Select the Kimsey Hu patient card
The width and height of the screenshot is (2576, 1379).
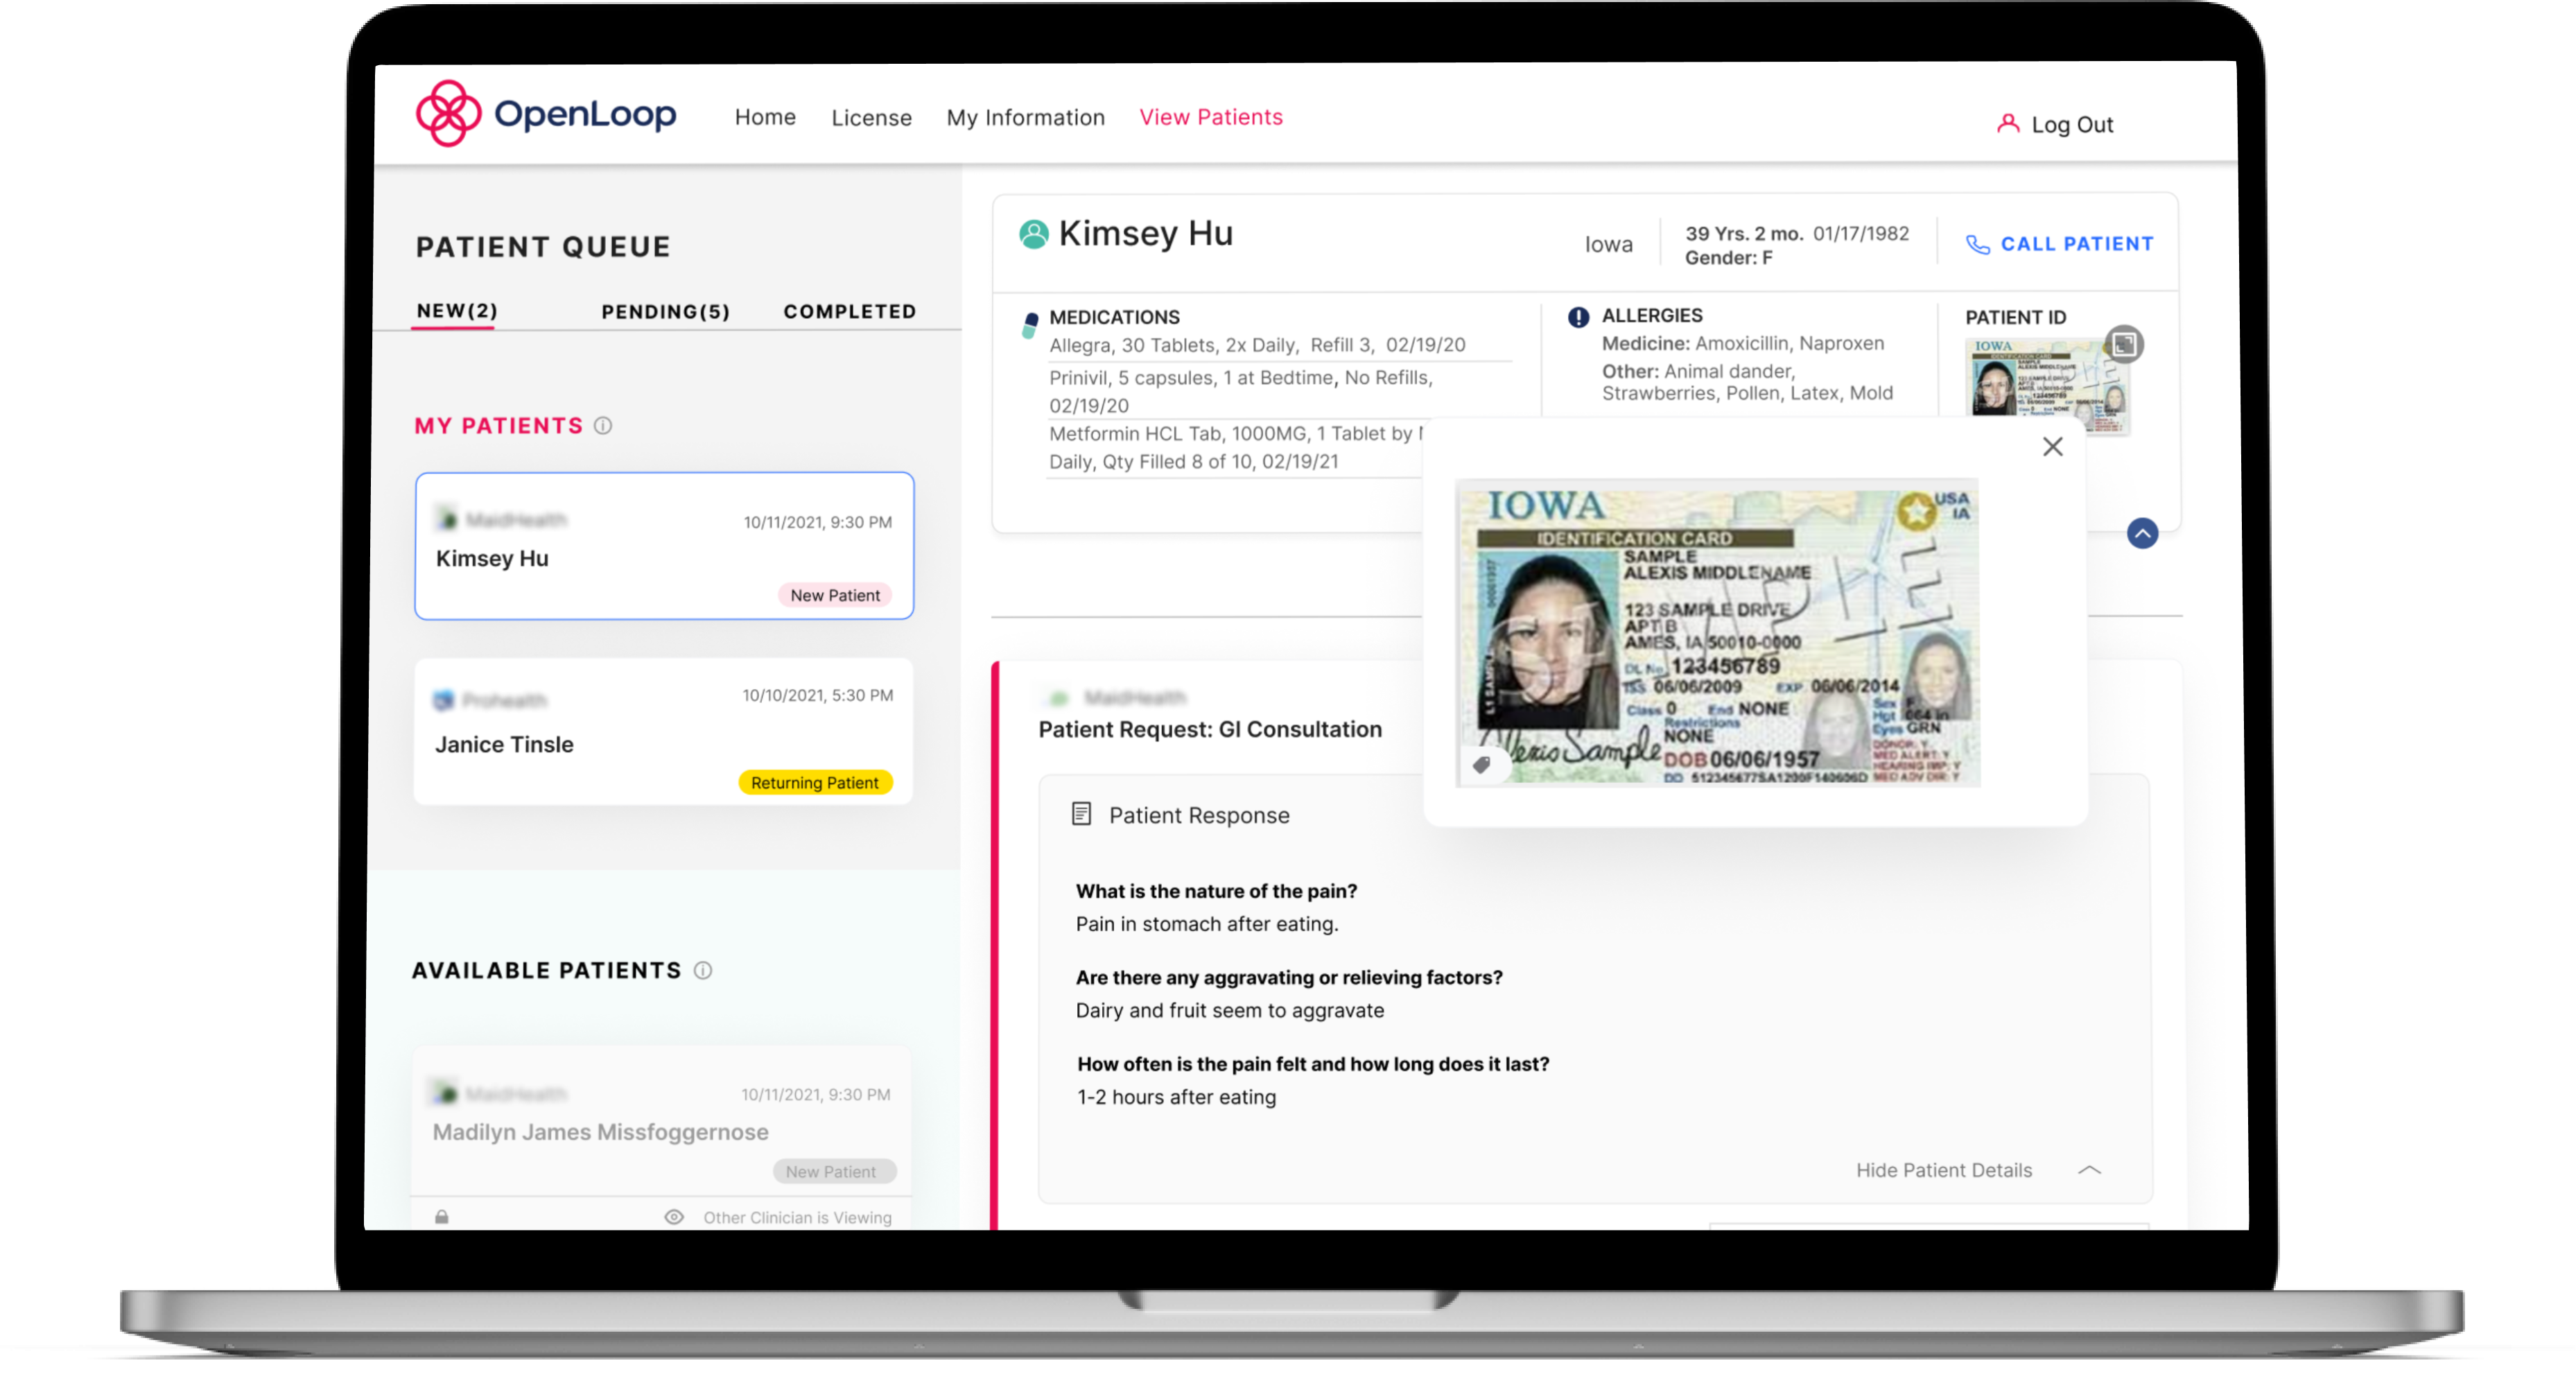(664, 546)
